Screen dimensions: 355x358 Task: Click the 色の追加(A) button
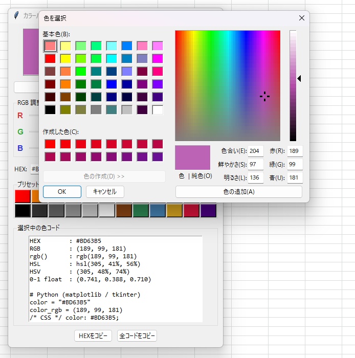[x=239, y=192]
